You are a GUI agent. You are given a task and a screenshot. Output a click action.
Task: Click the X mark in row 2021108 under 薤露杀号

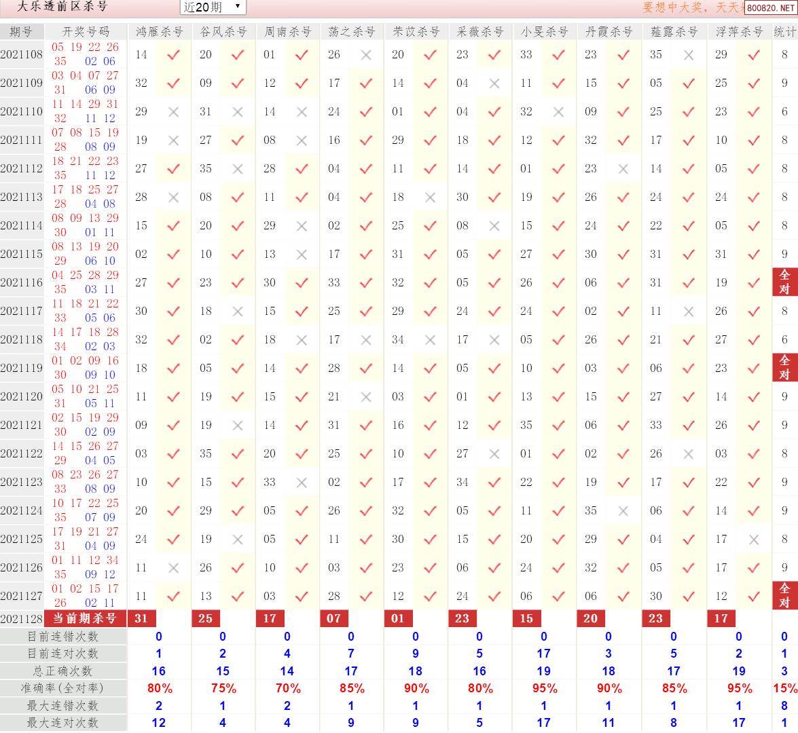pyautogui.click(x=689, y=55)
